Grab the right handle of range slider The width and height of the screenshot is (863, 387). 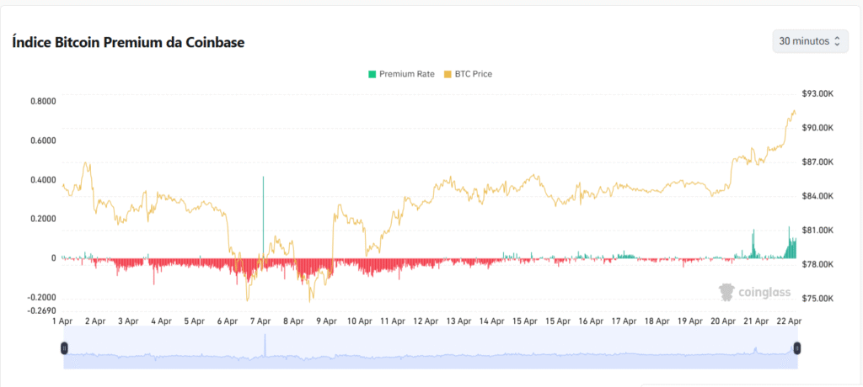tap(797, 347)
